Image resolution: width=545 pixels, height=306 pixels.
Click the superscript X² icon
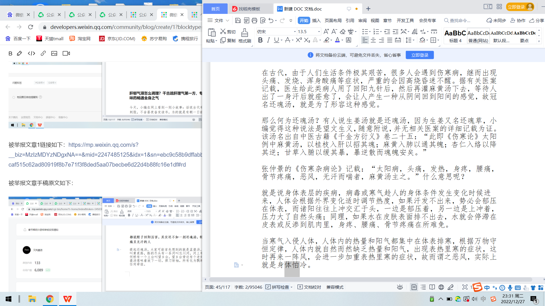299,40
